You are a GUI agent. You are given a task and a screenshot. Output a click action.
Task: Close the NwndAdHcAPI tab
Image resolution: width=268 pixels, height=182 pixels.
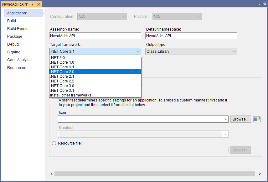pos(39,4)
